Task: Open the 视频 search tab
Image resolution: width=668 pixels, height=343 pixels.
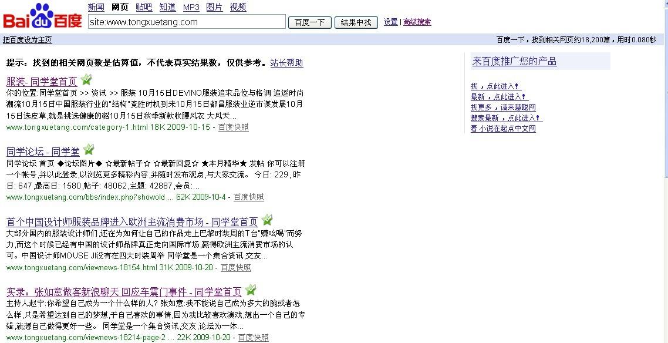Action: 238,7
